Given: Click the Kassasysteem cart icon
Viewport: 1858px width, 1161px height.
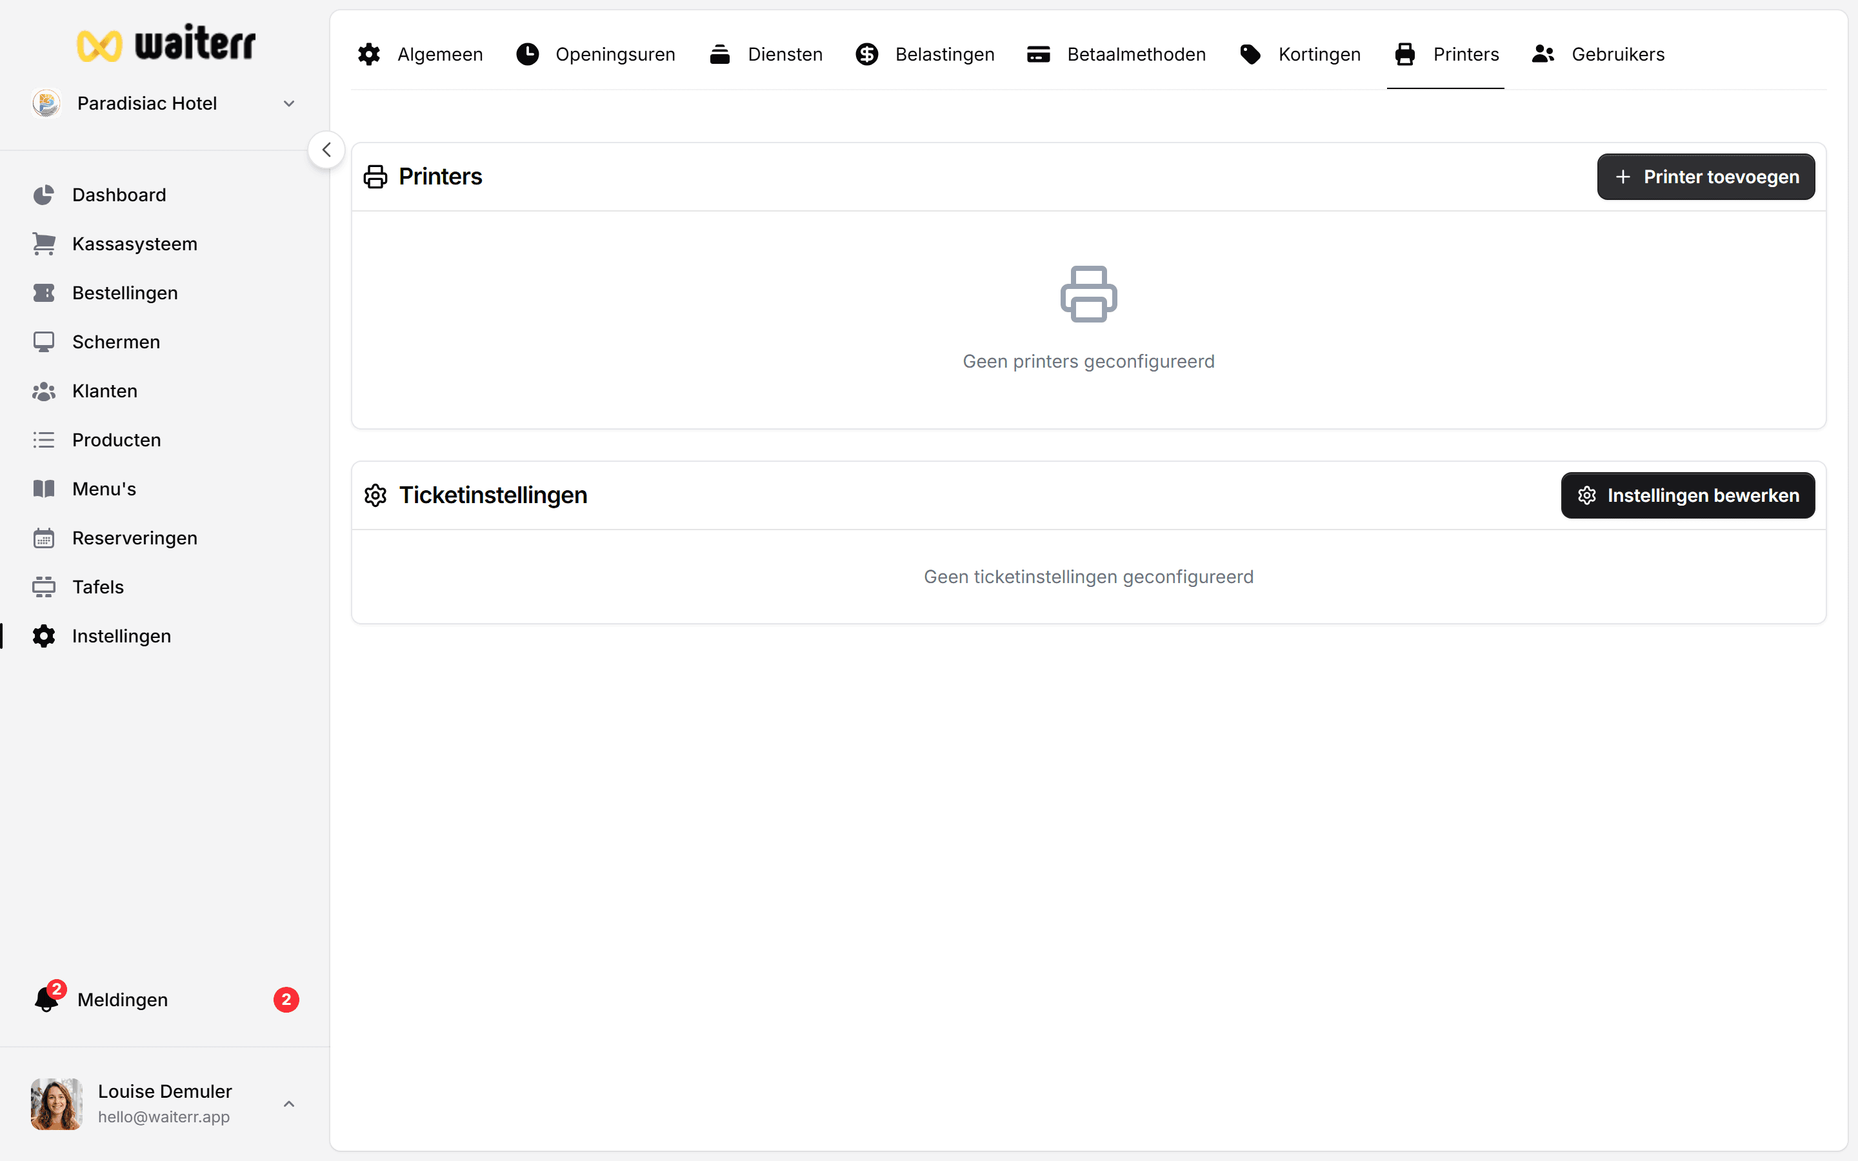Looking at the screenshot, I should pyautogui.click(x=44, y=244).
